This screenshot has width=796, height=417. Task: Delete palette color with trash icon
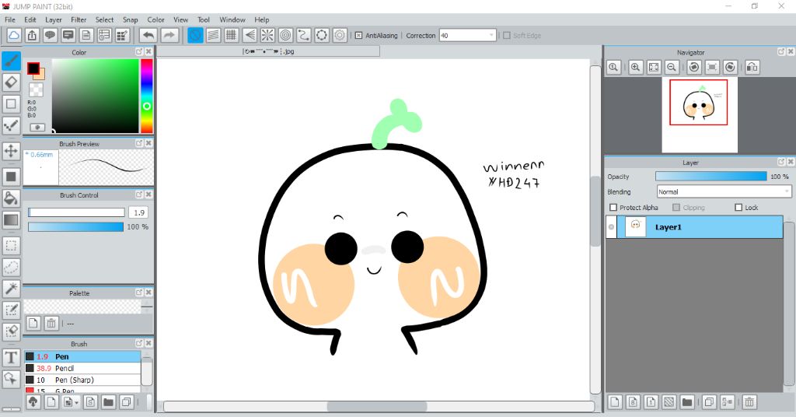pos(51,323)
